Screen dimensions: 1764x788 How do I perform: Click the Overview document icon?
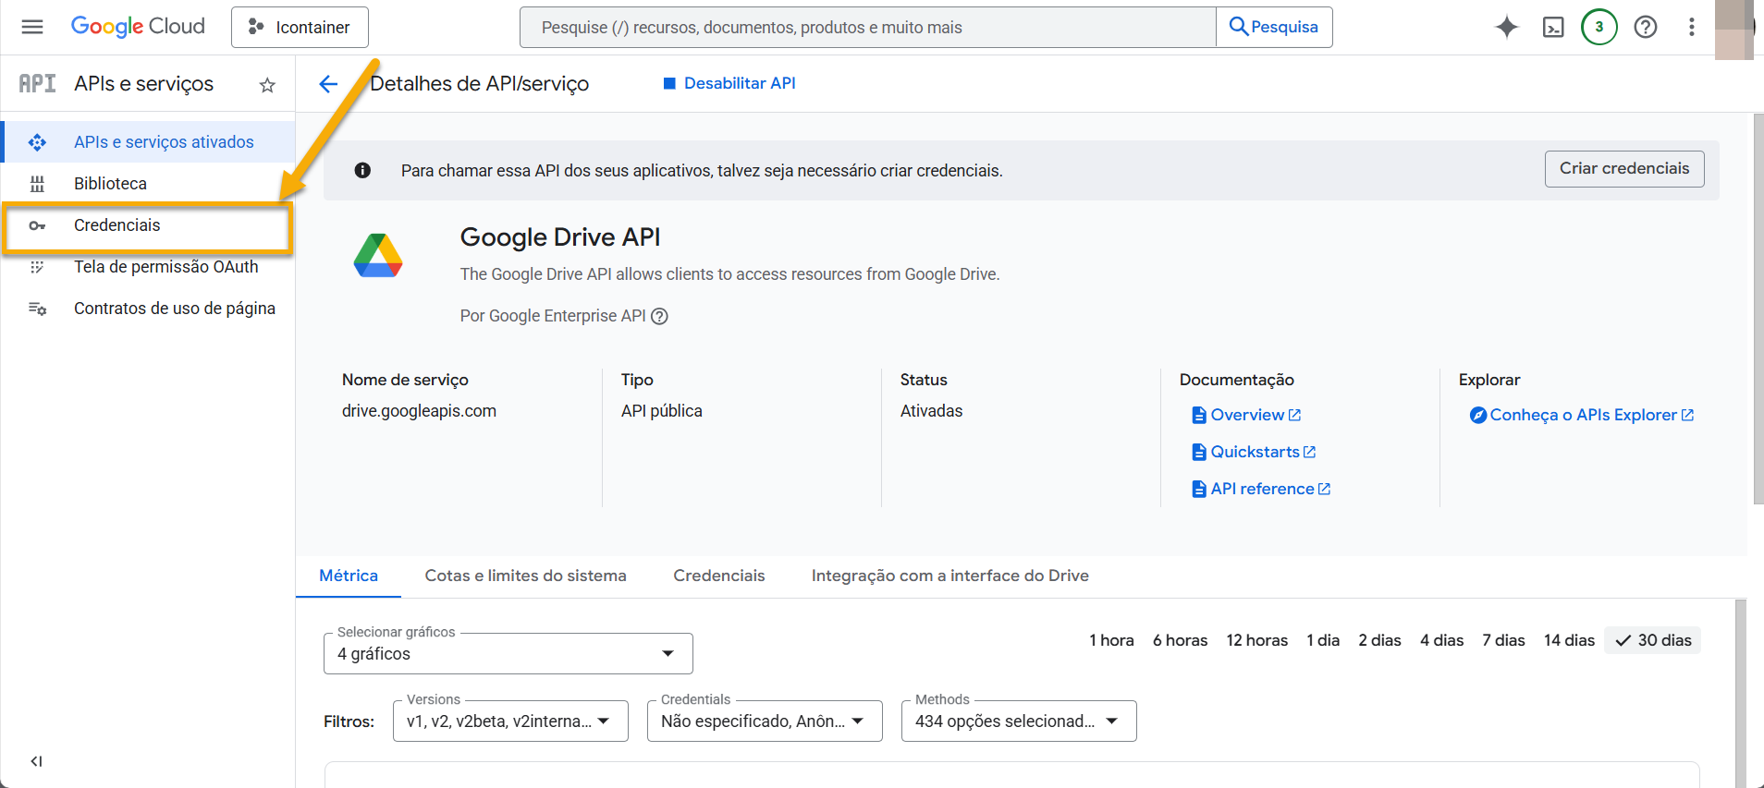1199,415
